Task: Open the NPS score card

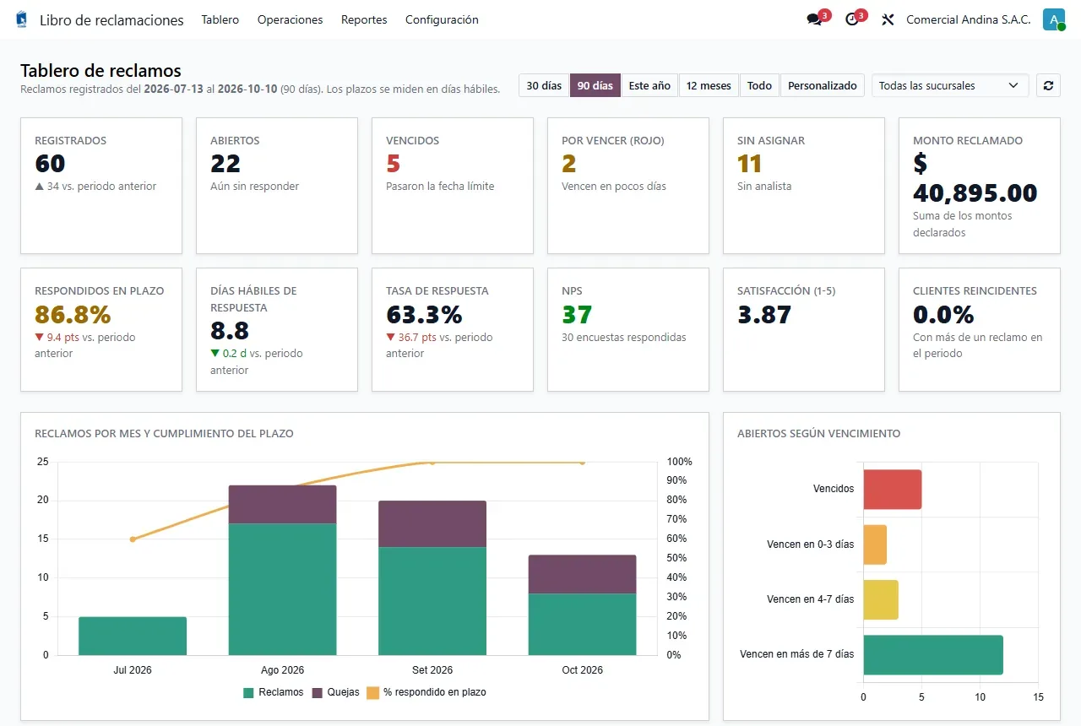Action: point(628,330)
